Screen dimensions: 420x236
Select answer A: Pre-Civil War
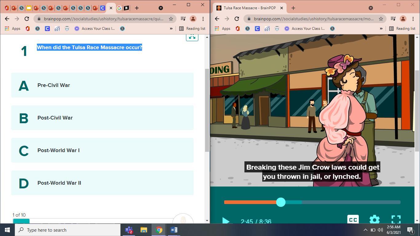pos(102,85)
